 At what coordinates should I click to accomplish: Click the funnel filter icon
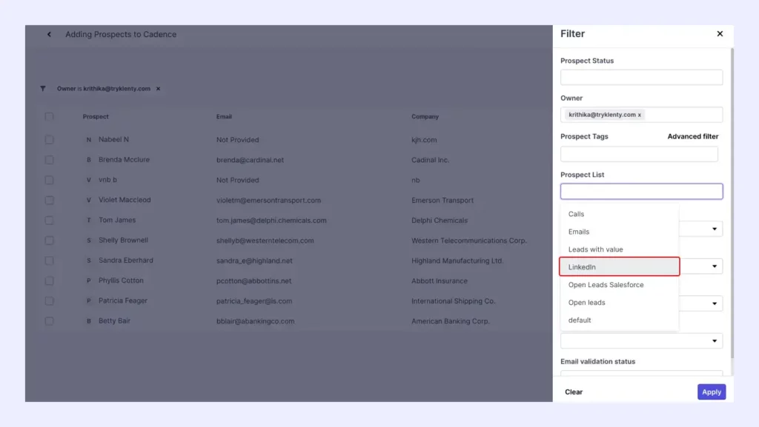click(x=43, y=88)
